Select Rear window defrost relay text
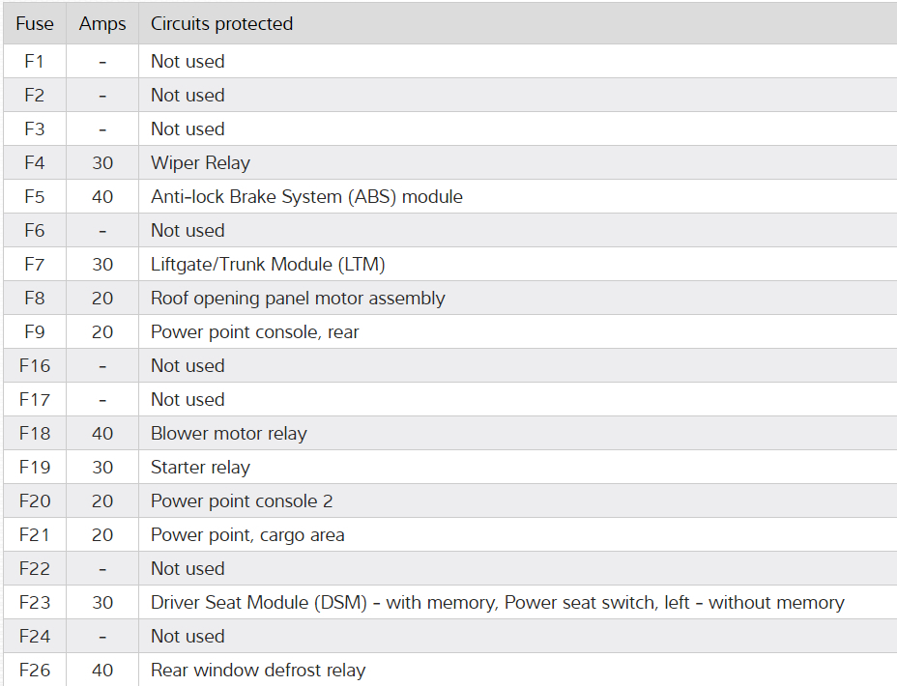Screen dimensions: 897x686 tap(258, 670)
